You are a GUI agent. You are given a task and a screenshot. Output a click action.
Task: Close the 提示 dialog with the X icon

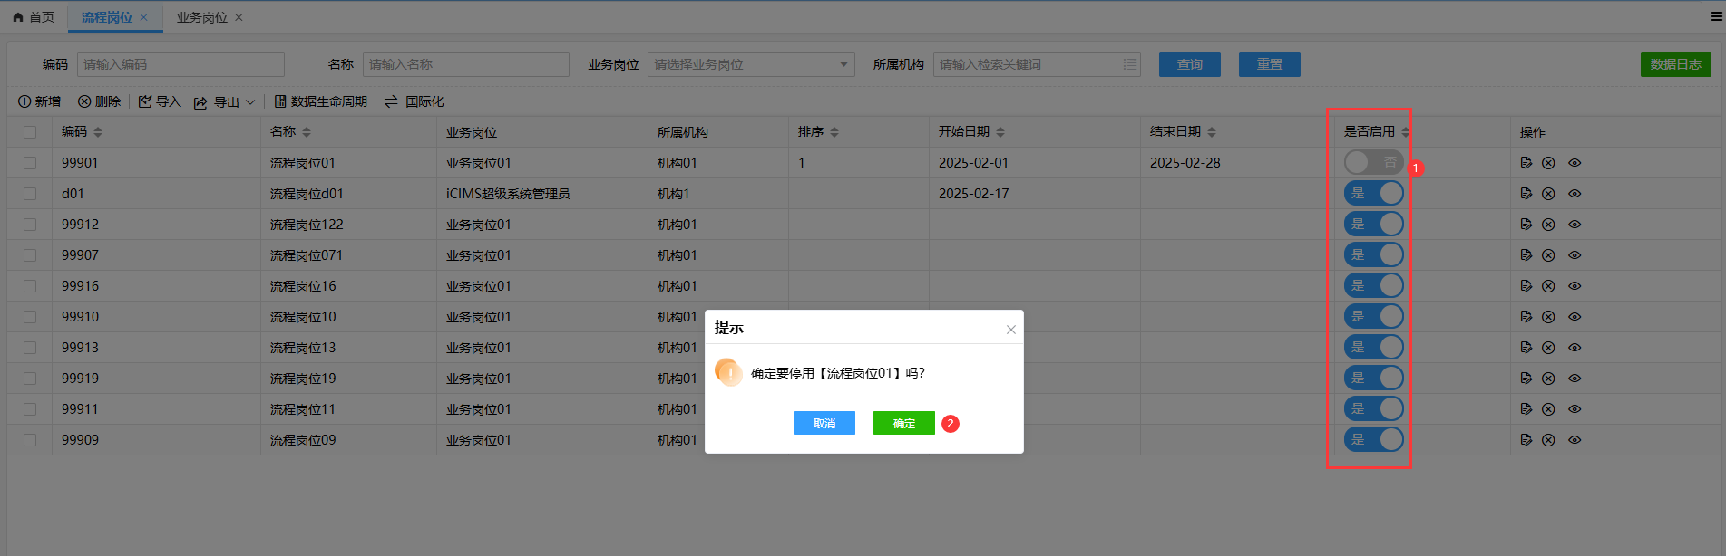point(1010,330)
